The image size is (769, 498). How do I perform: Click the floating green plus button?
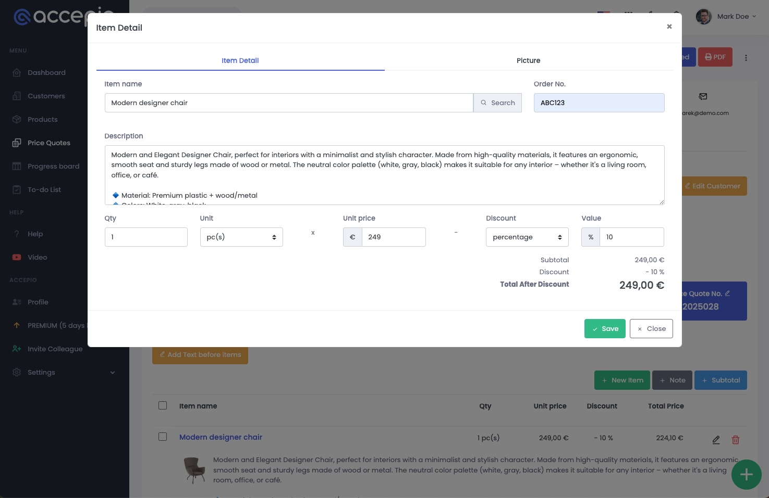[746, 474]
